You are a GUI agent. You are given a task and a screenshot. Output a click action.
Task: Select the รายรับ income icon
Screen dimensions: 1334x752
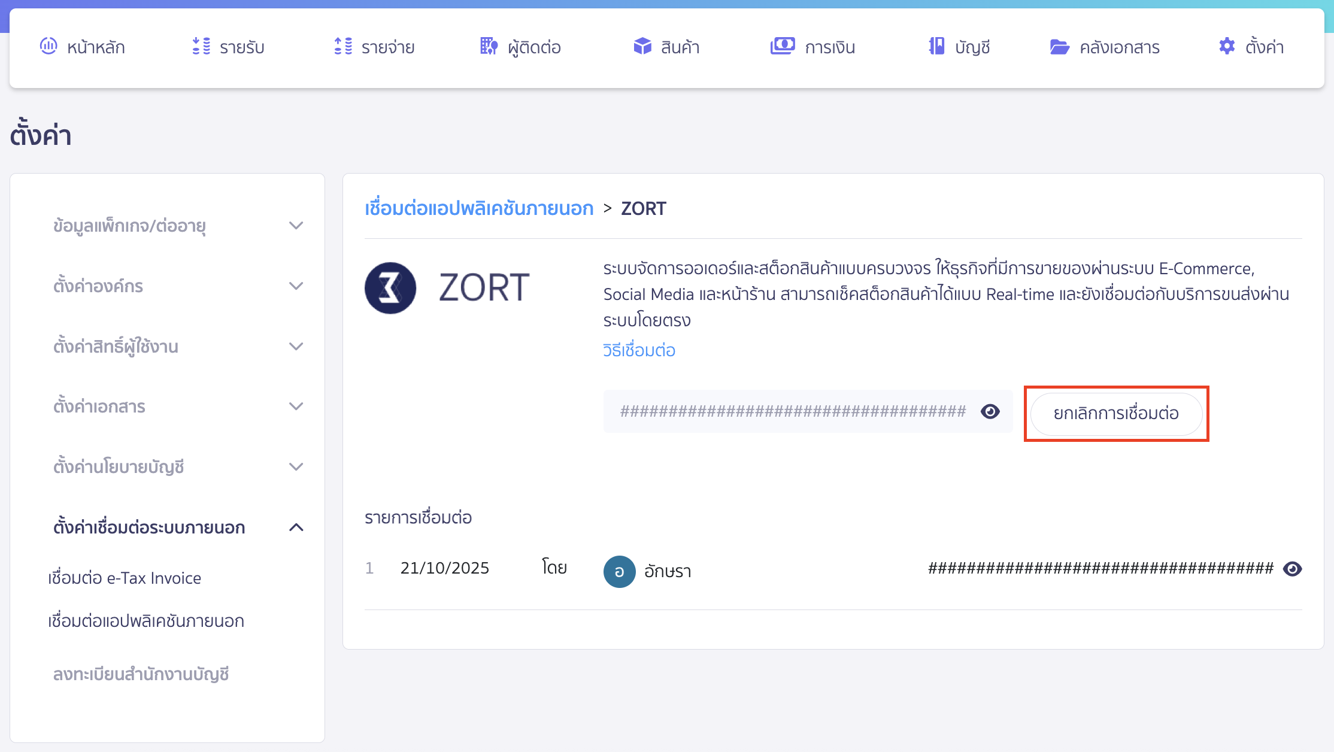click(x=201, y=46)
